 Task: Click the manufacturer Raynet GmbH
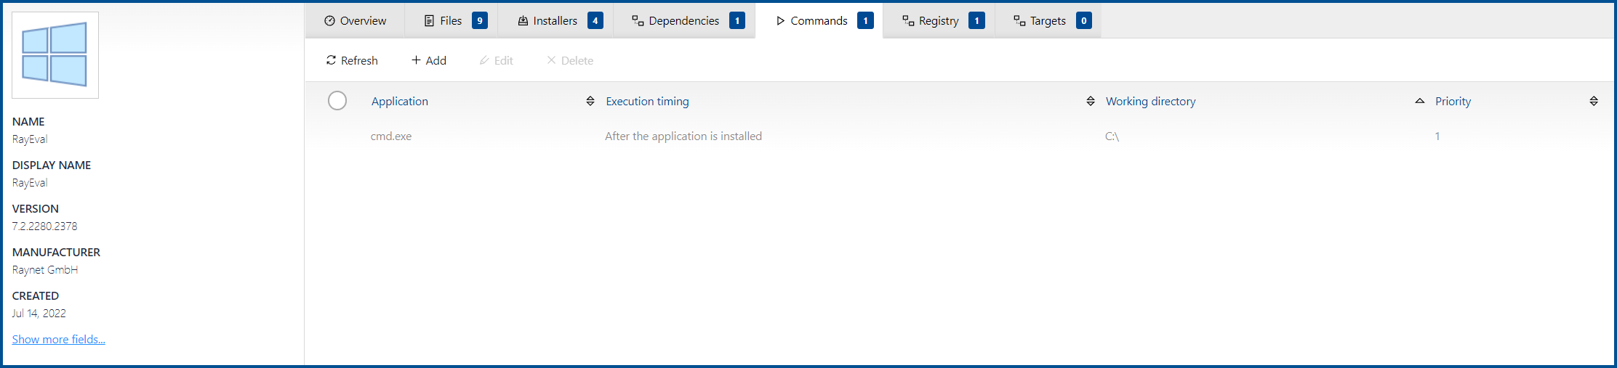click(x=45, y=270)
